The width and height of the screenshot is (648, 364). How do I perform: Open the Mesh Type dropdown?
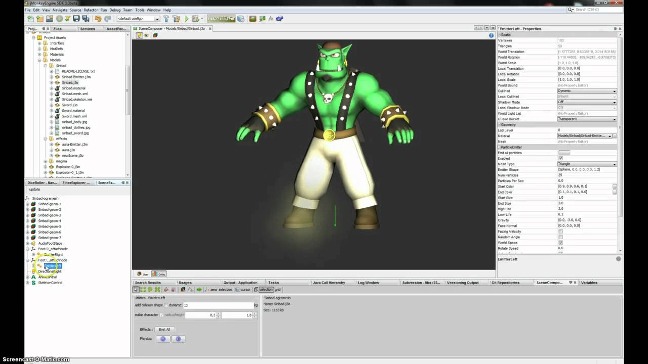click(x=587, y=164)
